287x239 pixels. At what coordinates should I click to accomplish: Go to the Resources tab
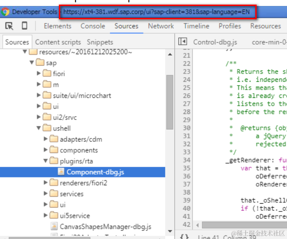265,26
